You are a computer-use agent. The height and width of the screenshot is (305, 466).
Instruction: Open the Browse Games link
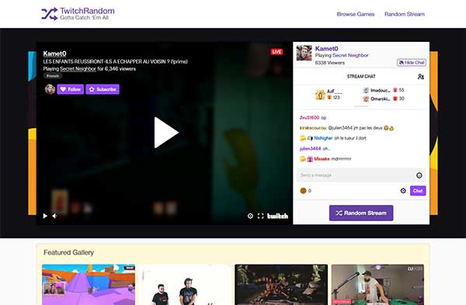[x=356, y=14]
